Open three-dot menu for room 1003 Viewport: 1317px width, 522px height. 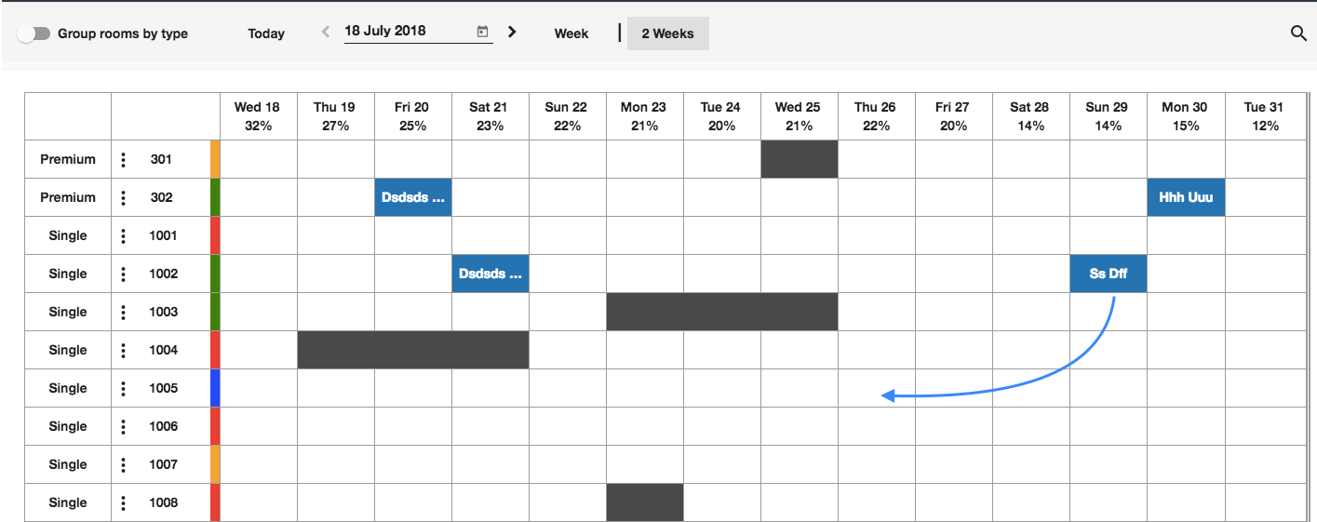click(124, 312)
